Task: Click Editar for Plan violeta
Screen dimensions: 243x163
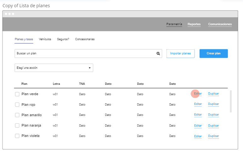Action: coord(198,136)
